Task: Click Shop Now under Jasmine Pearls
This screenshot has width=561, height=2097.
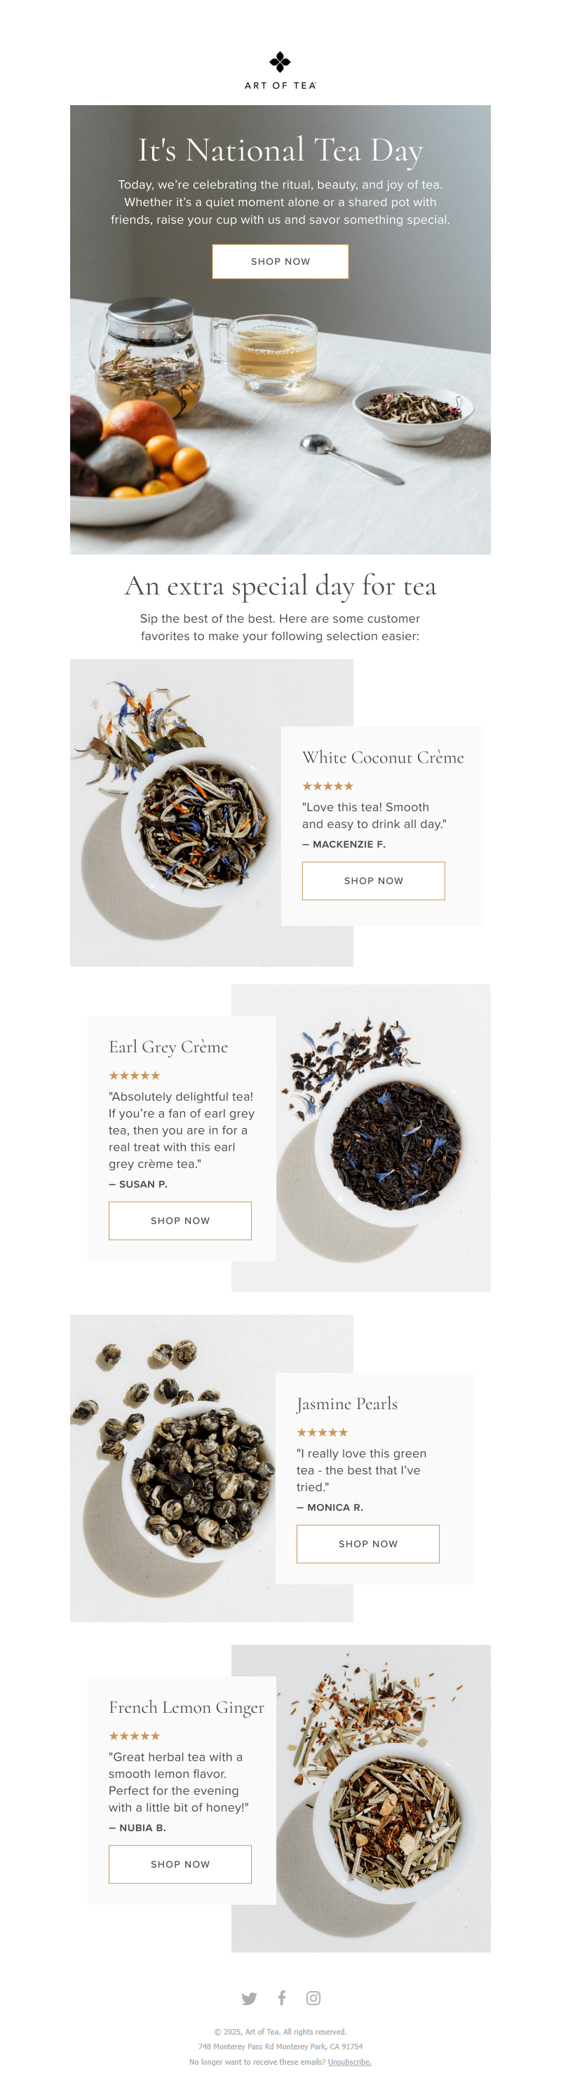Action: [x=367, y=1543]
